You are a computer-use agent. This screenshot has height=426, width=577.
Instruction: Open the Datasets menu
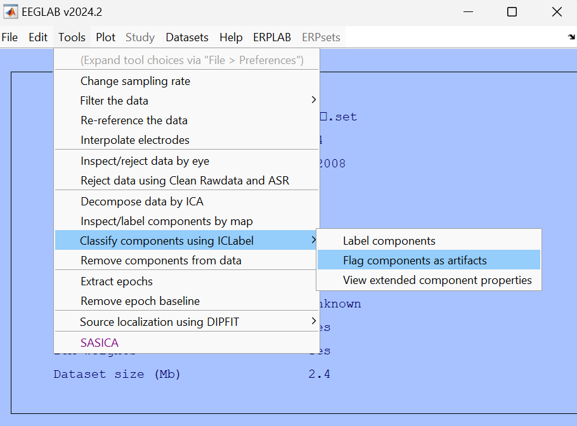(187, 37)
